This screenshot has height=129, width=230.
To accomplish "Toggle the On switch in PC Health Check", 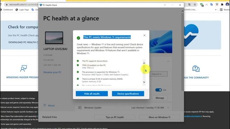I will [158, 90].
